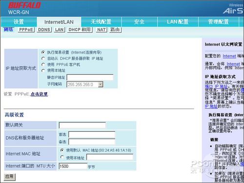Open the 管理配置 tab
244x183 pixels.
219,22
